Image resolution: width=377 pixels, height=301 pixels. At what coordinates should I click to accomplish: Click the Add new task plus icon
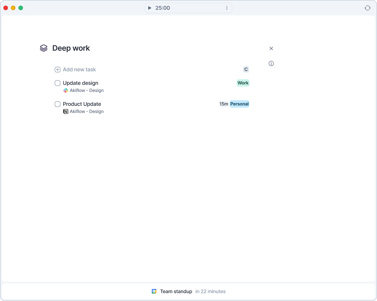pyautogui.click(x=58, y=69)
